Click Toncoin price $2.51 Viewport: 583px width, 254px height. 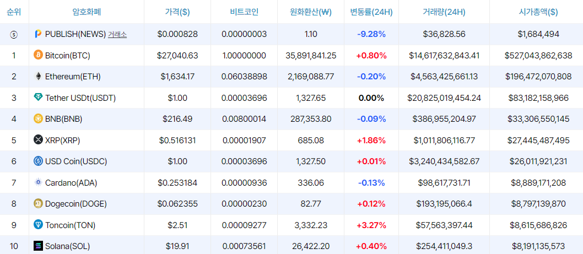177,225
